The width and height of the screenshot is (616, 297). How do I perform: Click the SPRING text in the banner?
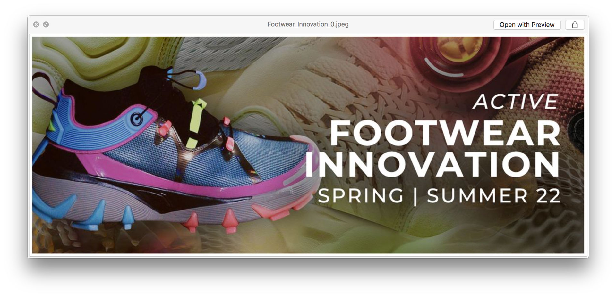[x=361, y=196]
